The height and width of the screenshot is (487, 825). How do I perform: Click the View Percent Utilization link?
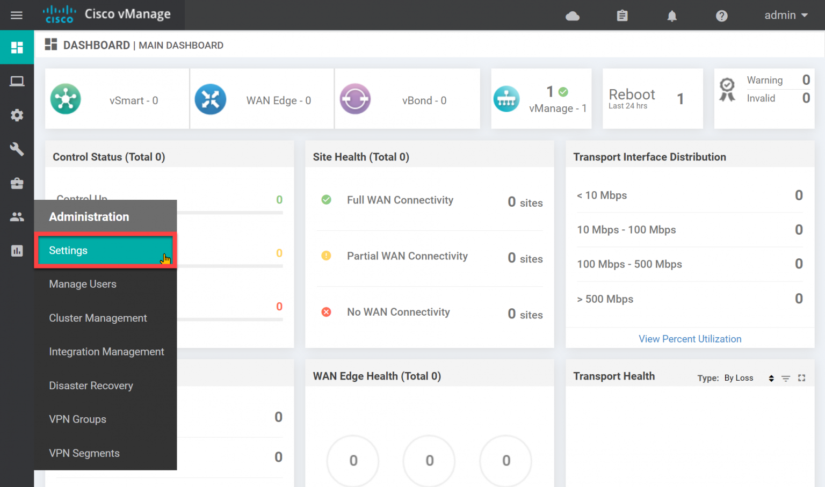coord(690,339)
